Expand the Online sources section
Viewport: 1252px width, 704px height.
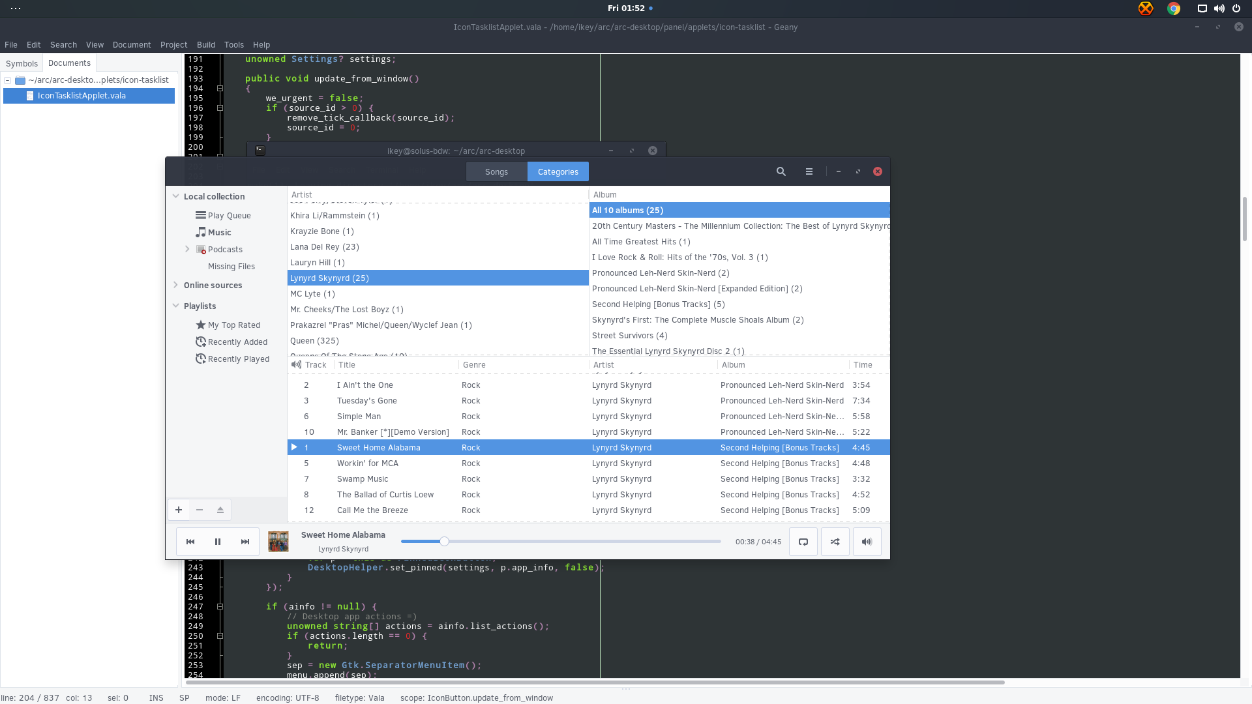tap(175, 285)
